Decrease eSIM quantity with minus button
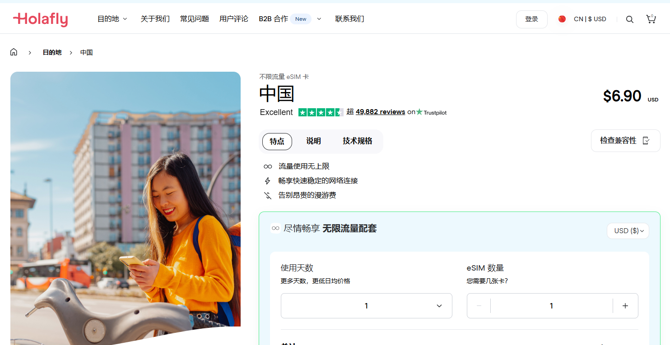 coord(479,306)
